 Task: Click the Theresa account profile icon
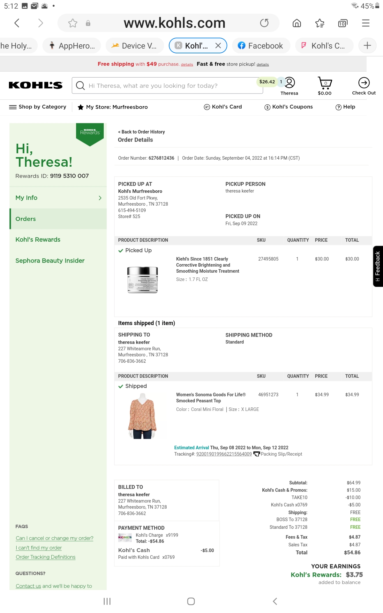click(x=289, y=82)
